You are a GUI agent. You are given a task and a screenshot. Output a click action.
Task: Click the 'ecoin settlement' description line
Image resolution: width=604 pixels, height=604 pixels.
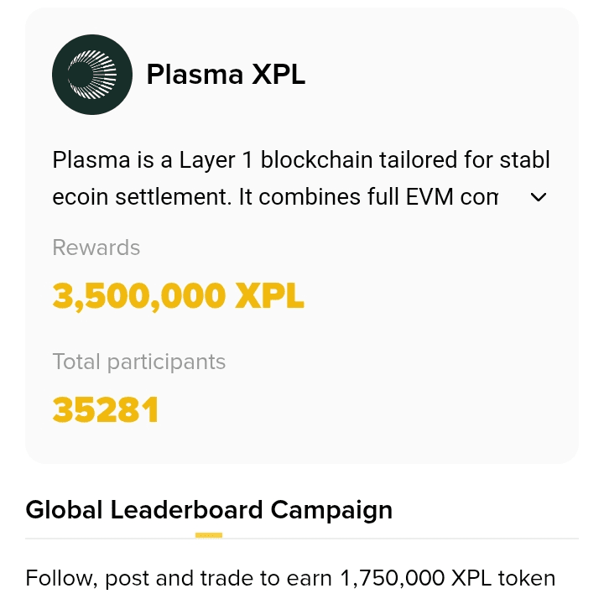click(x=275, y=197)
